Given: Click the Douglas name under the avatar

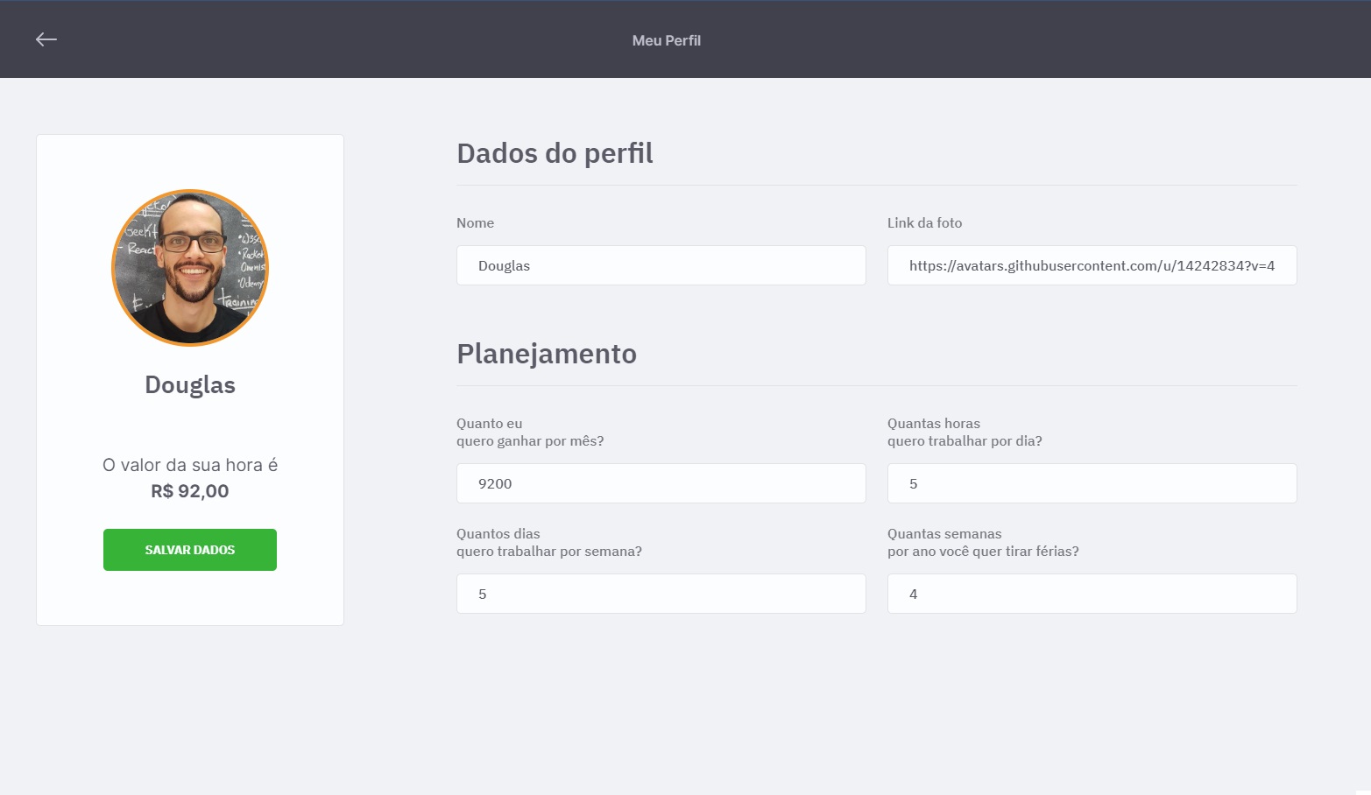Looking at the screenshot, I should (x=190, y=385).
